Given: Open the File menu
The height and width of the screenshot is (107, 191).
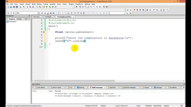Looking at the screenshot, I should 7,4.
